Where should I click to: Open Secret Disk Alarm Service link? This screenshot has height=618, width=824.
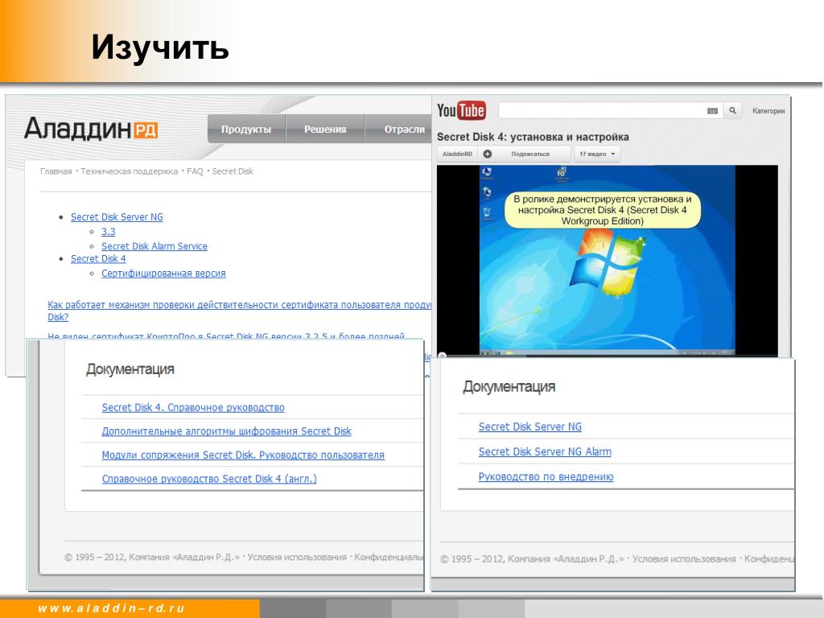[154, 246]
